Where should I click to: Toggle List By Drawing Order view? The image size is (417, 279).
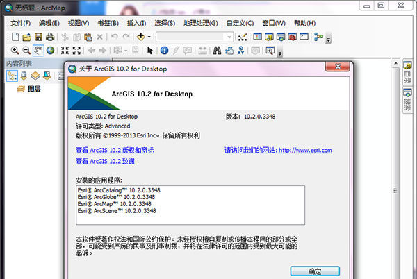click(x=13, y=75)
